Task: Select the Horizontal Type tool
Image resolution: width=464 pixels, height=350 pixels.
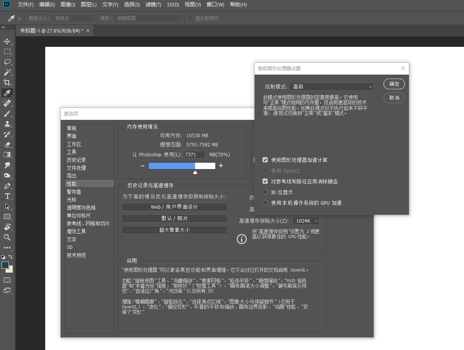Action: (x=8, y=196)
